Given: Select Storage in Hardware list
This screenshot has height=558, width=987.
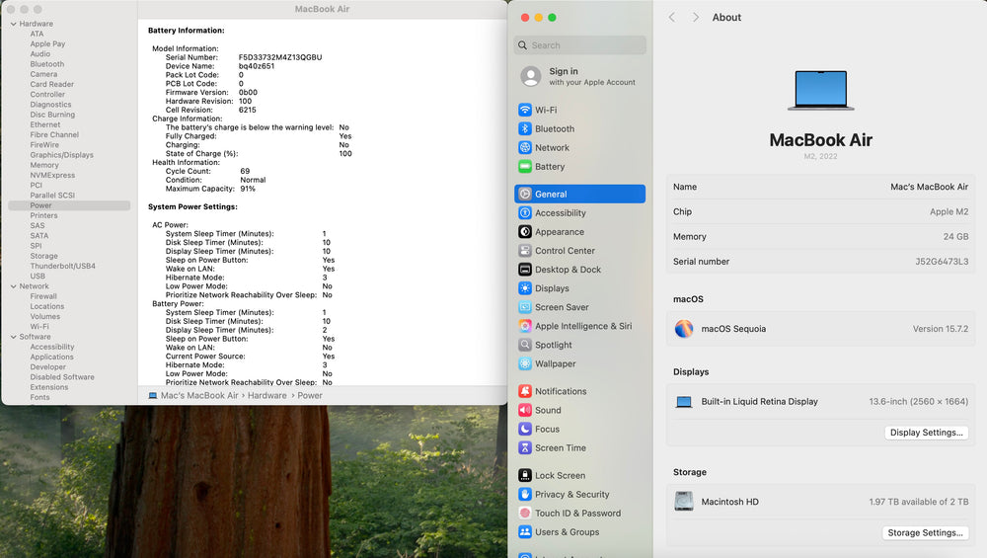Looking at the screenshot, I should pos(43,256).
